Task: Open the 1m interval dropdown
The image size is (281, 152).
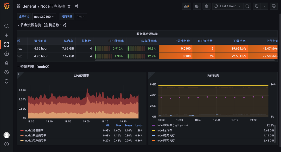Action: 80,16
